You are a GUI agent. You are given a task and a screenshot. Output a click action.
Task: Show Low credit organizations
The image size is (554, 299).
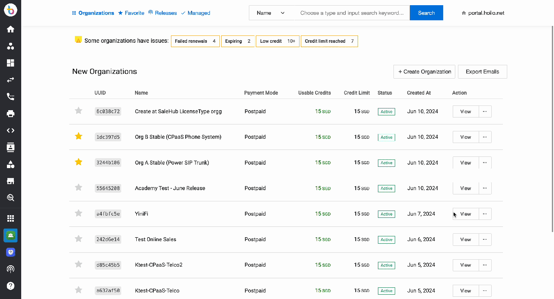click(x=277, y=41)
